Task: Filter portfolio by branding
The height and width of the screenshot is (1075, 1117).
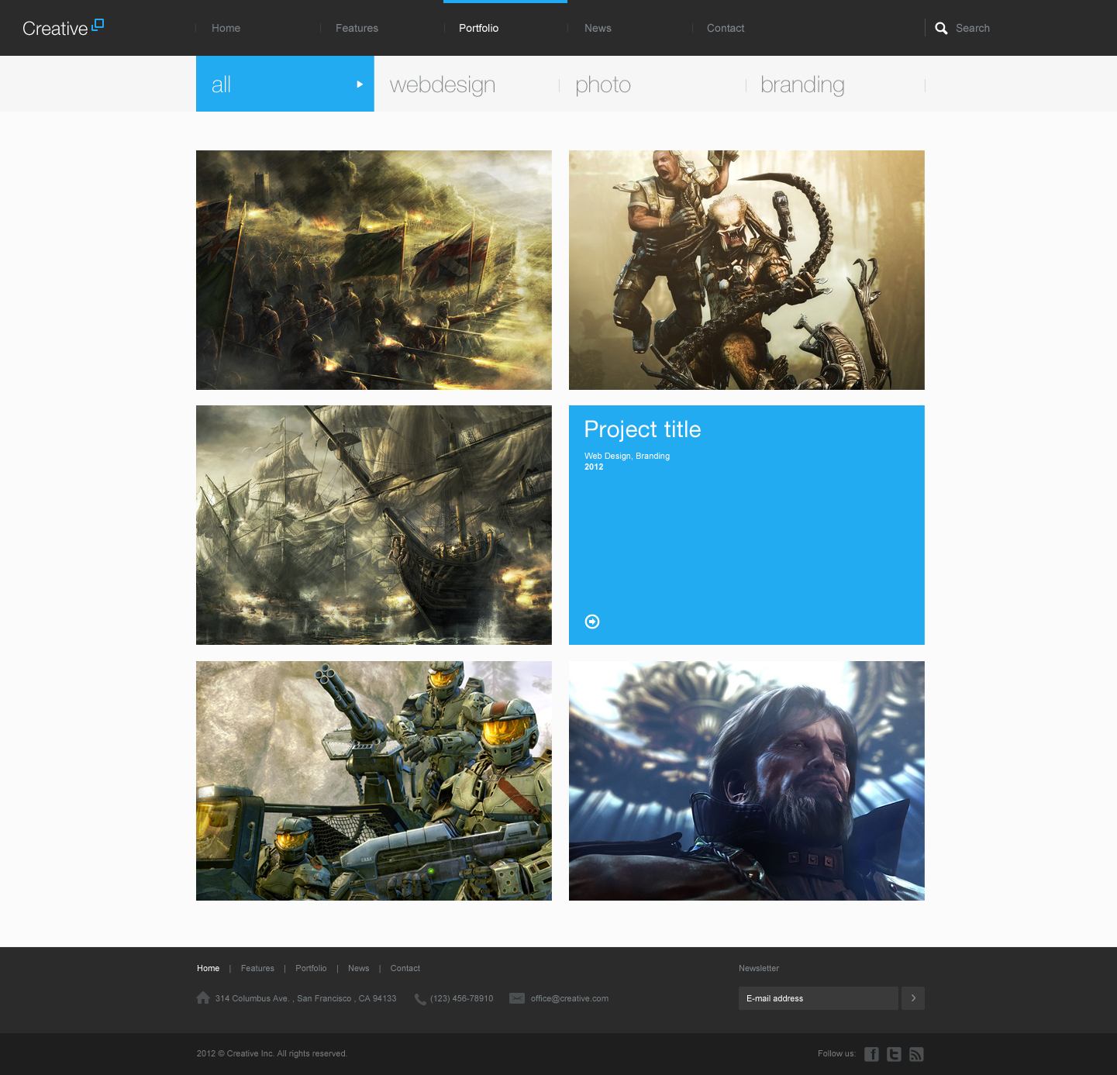Action: [x=802, y=84]
